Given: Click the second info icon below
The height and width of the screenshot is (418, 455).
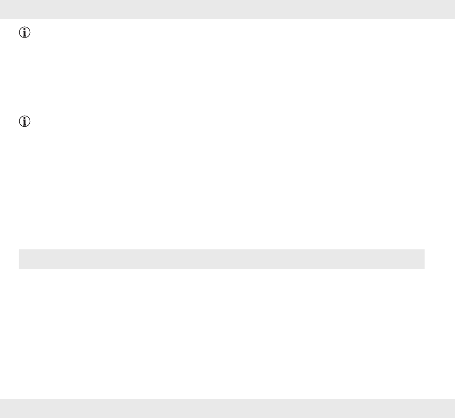Looking at the screenshot, I should pos(24,121).
